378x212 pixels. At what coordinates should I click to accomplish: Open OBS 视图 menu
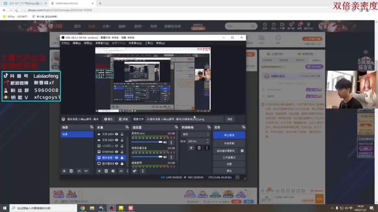coord(88,43)
